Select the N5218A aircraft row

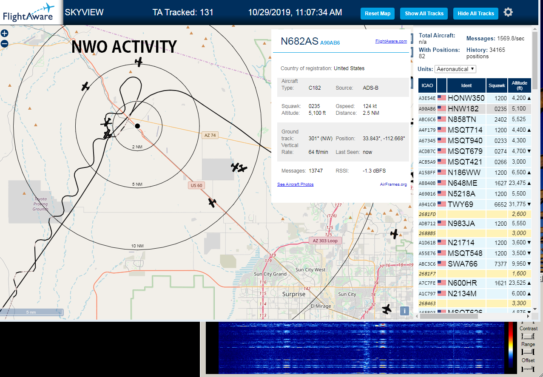475,194
